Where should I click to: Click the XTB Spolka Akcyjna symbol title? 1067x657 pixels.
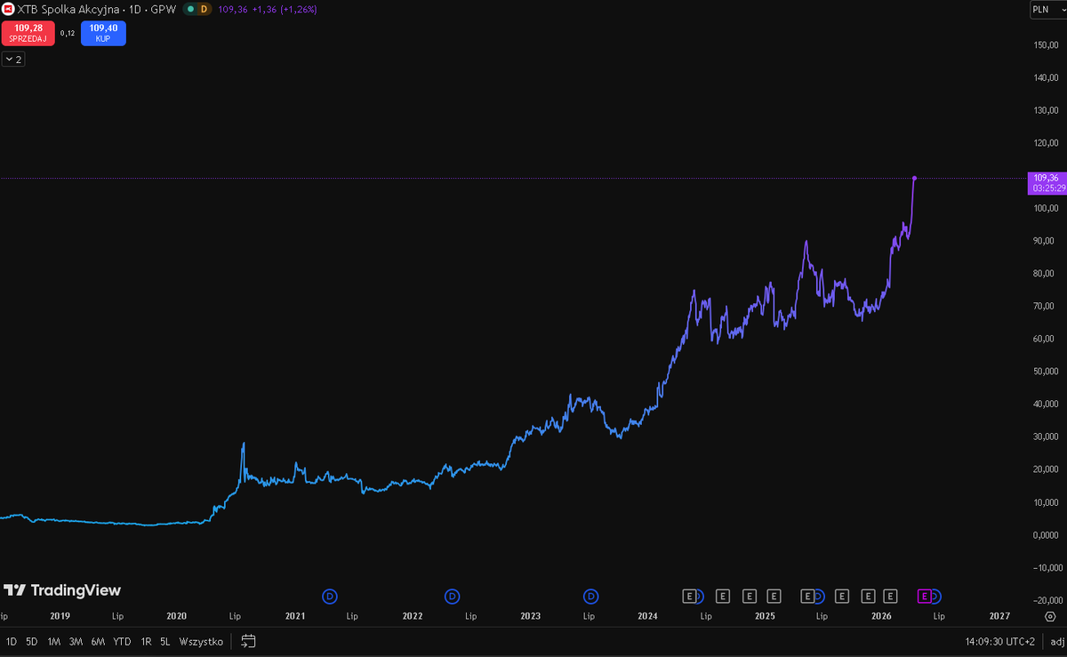69,9
